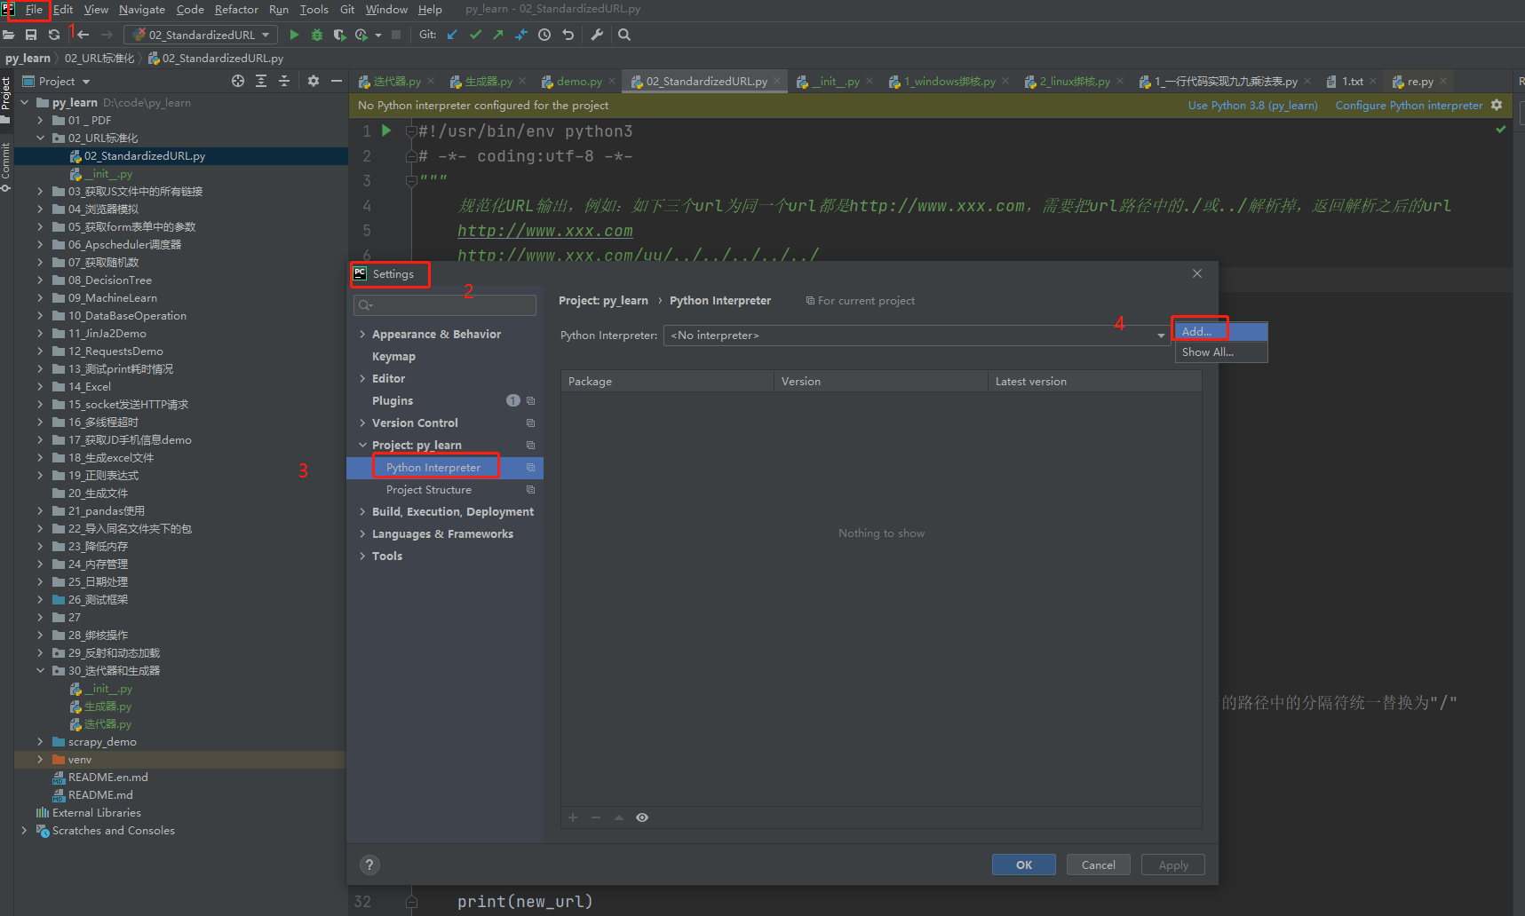1525x916 pixels.
Task: Click Git Rollback undo icon
Action: tap(568, 35)
